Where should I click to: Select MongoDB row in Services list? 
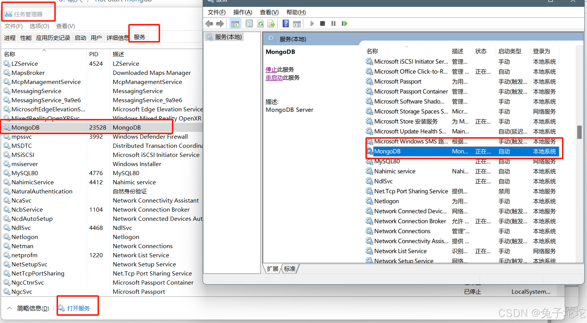pos(462,151)
